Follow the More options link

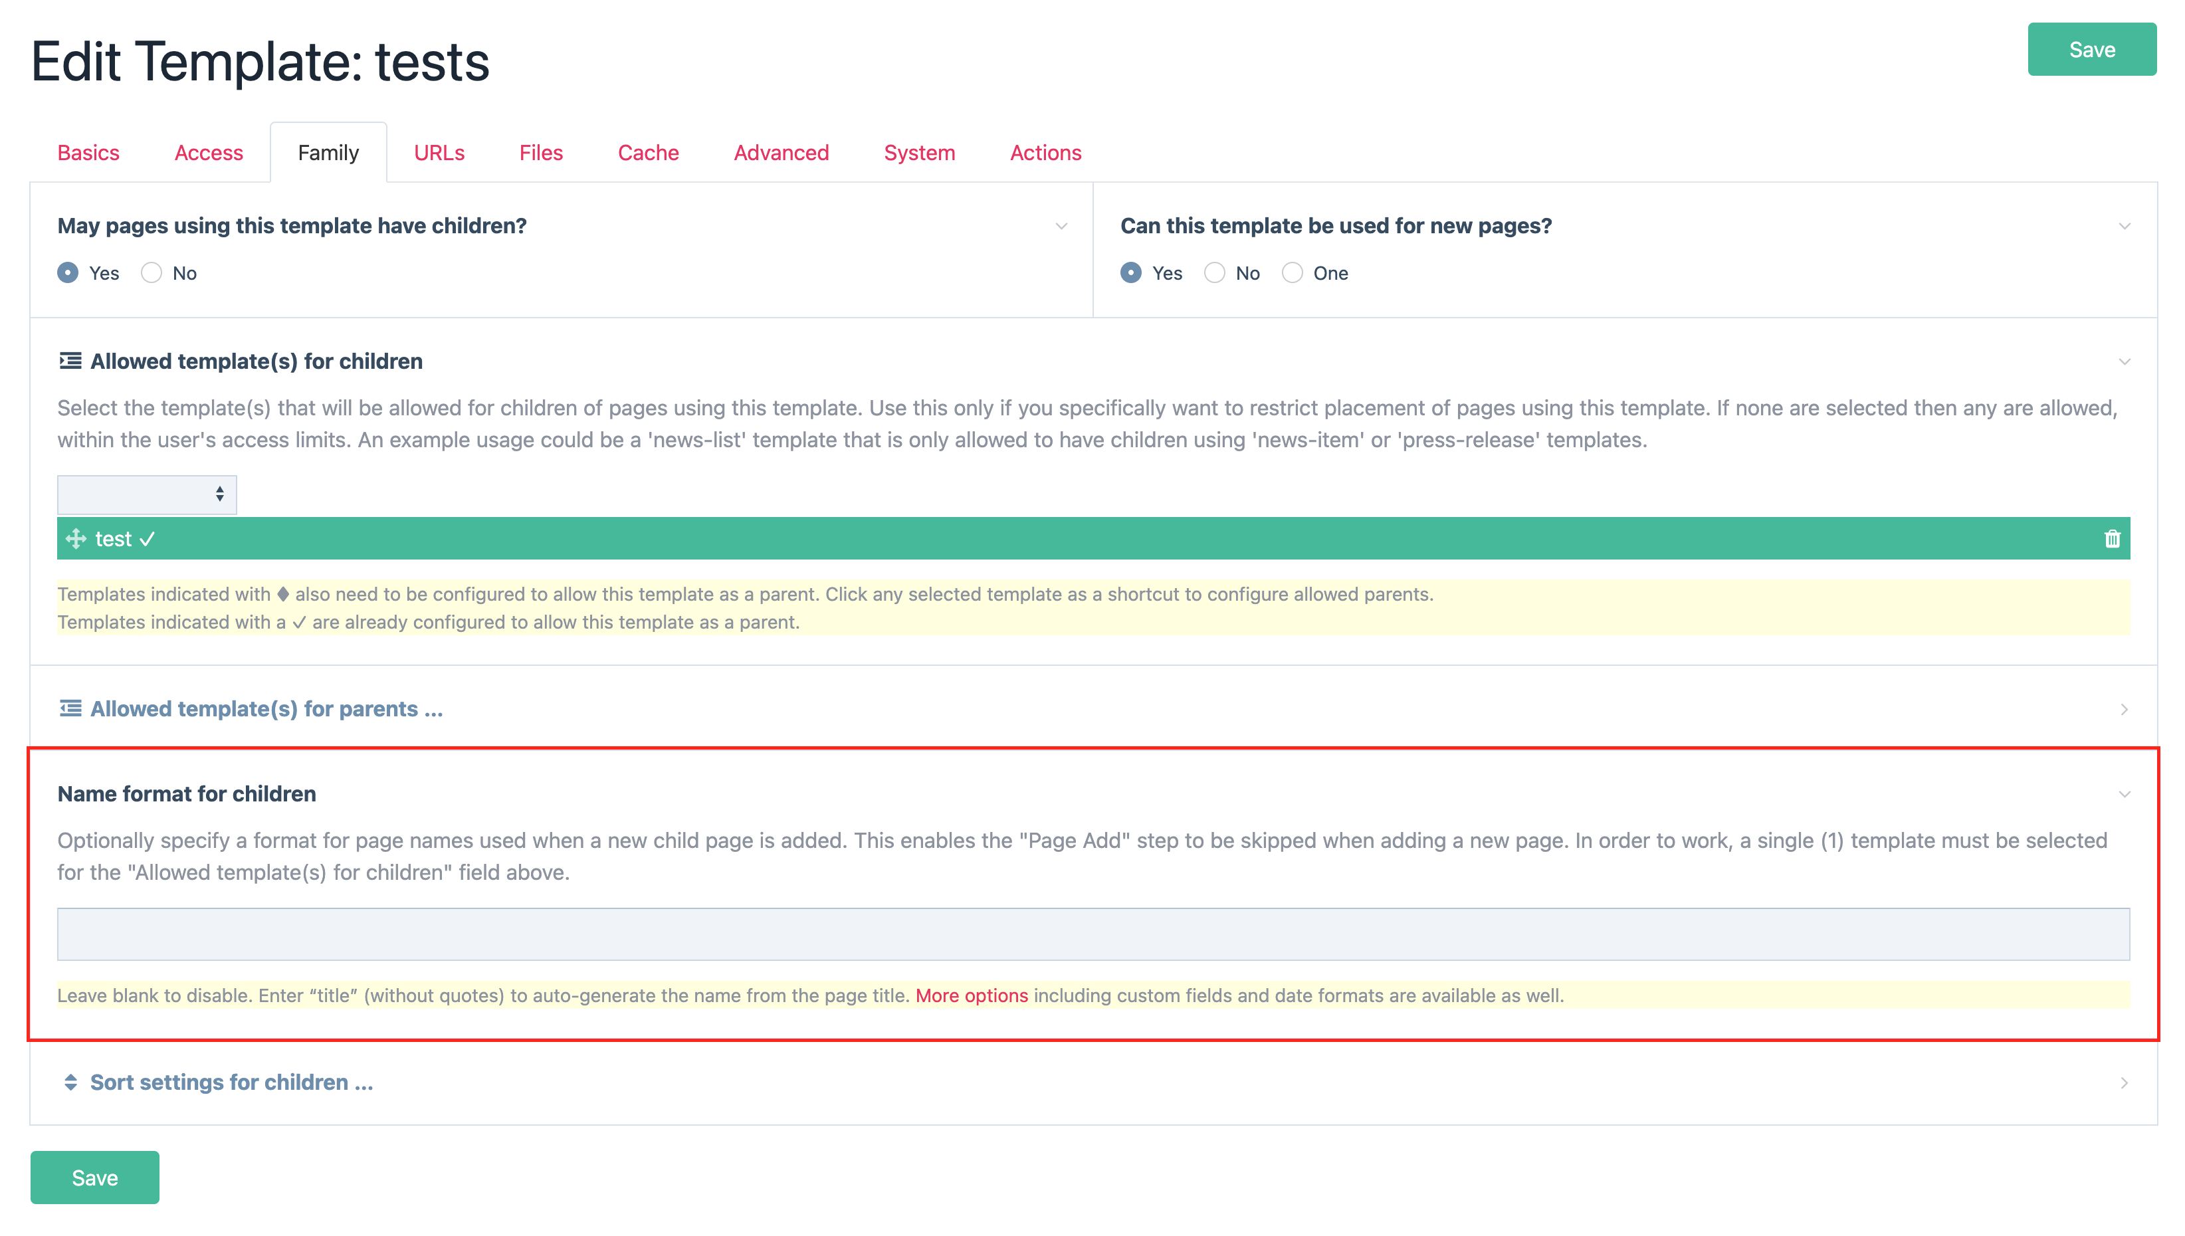pyautogui.click(x=971, y=995)
